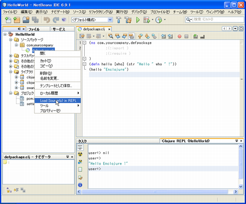This screenshot has height=204, width=246.
Task: Choose プロパティー(P) in the context menu
Action: tap(57, 111)
